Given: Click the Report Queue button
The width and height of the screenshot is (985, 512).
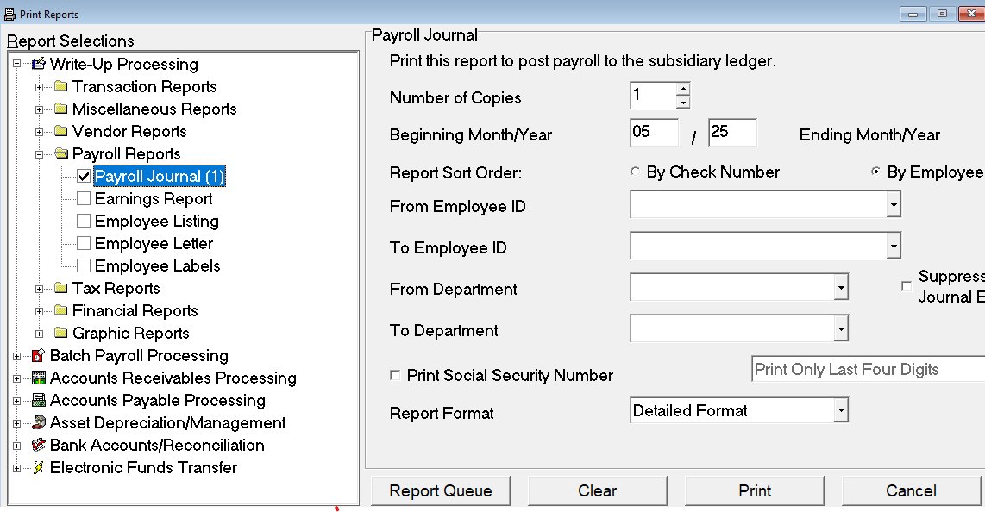Looking at the screenshot, I should click(x=440, y=490).
